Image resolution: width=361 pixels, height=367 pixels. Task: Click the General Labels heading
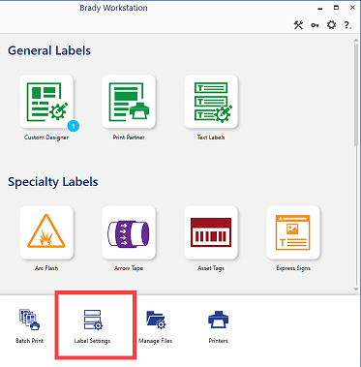click(49, 51)
